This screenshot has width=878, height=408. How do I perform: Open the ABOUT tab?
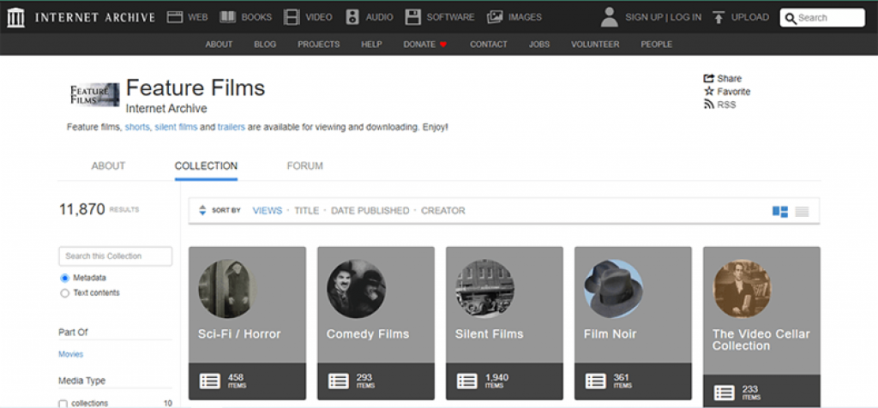click(109, 166)
